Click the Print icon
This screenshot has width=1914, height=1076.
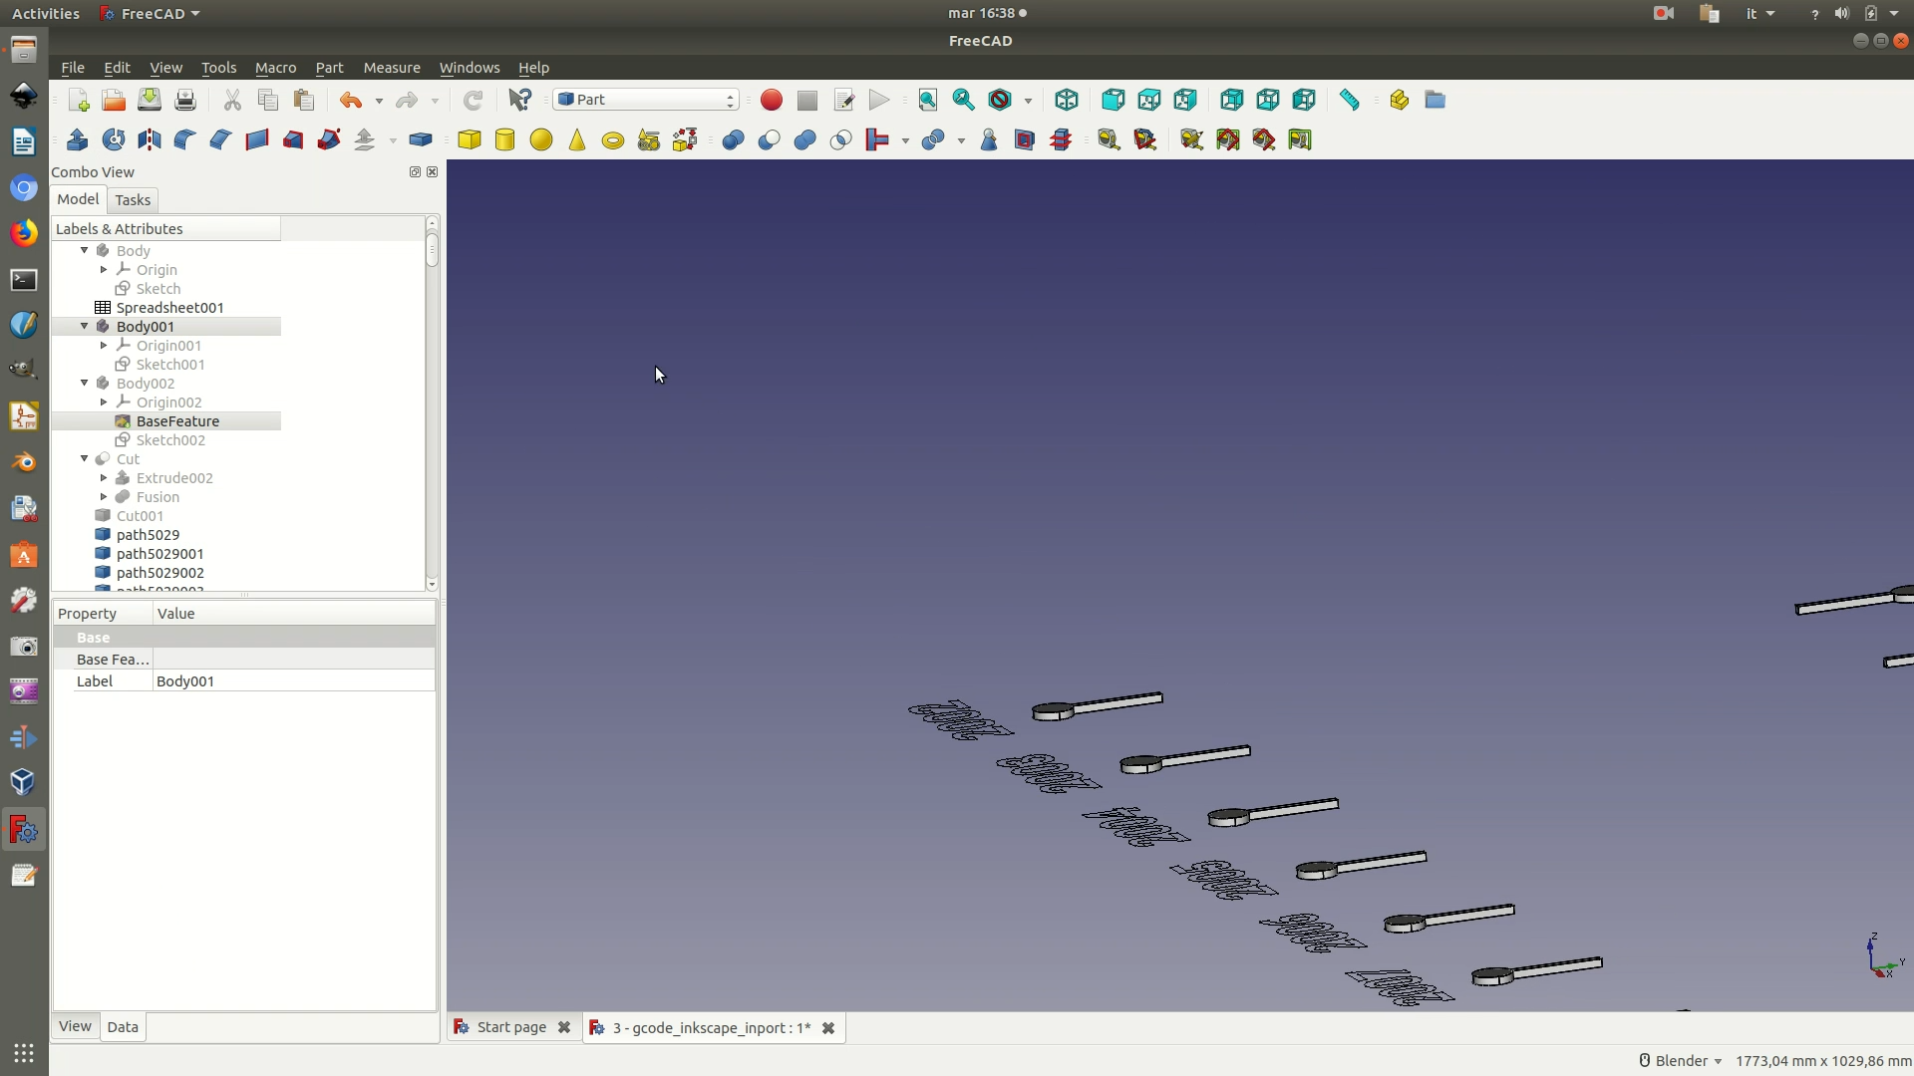(185, 100)
